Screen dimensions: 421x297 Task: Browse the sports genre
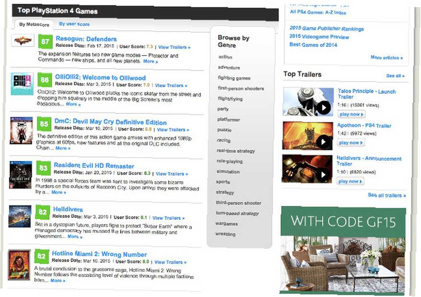pyautogui.click(x=223, y=182)
